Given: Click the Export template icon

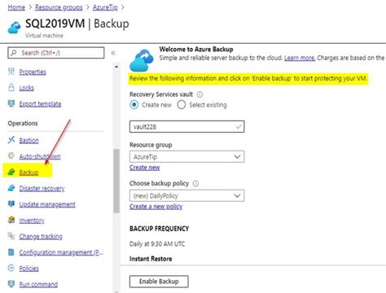Looking at the screenshot, I should (11, 103).
